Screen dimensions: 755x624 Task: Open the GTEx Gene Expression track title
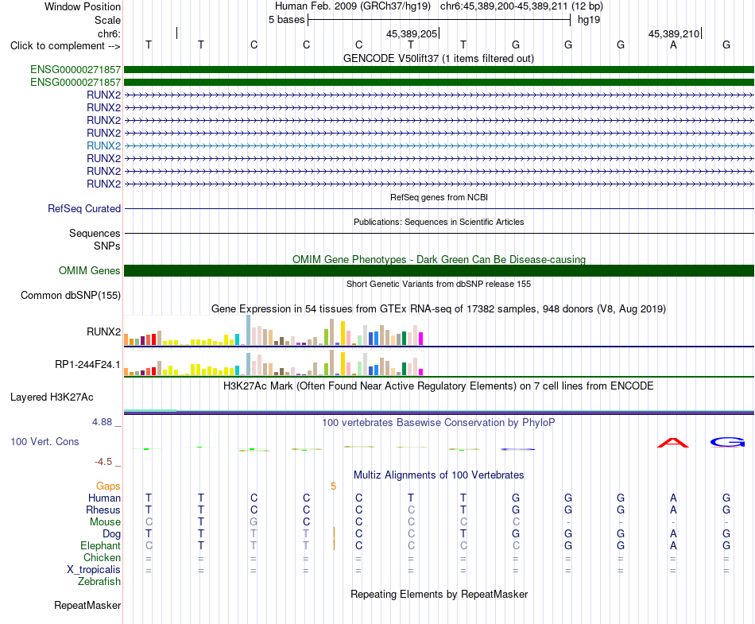pyautogui.click(x=439, y=308)
